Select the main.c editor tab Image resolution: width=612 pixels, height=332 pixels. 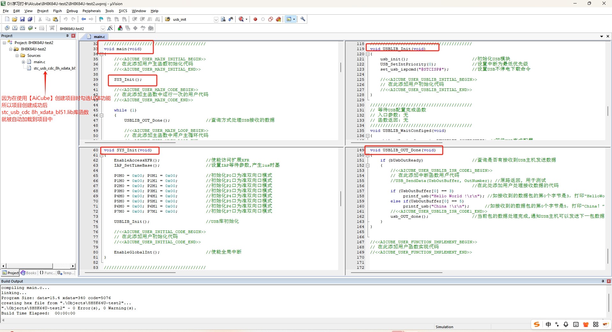97,37
